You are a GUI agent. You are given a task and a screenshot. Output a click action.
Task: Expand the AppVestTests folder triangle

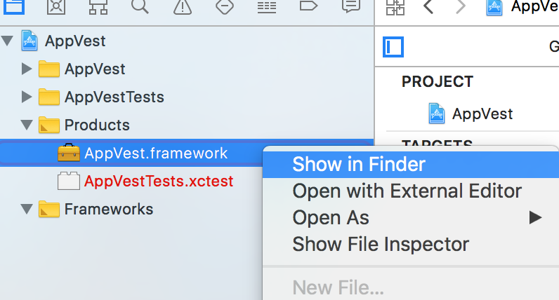27,97
